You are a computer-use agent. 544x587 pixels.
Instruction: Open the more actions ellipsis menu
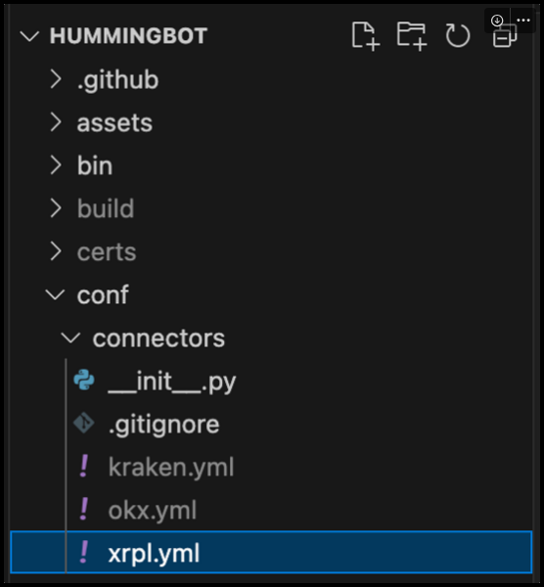coord(523,21)
